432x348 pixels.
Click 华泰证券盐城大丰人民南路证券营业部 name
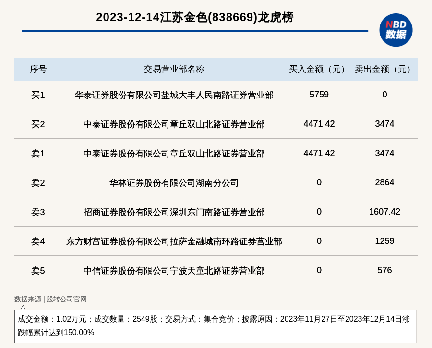[174, 95]
